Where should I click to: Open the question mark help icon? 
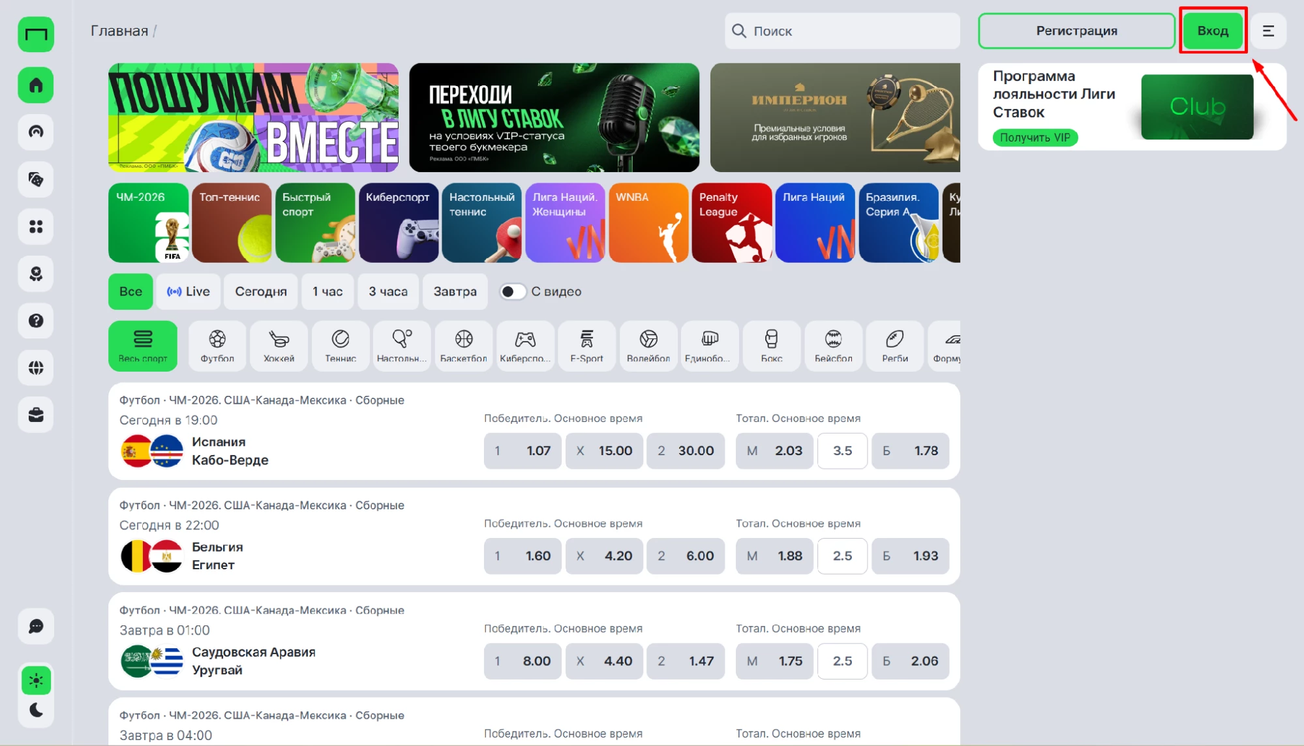(36, 321)
